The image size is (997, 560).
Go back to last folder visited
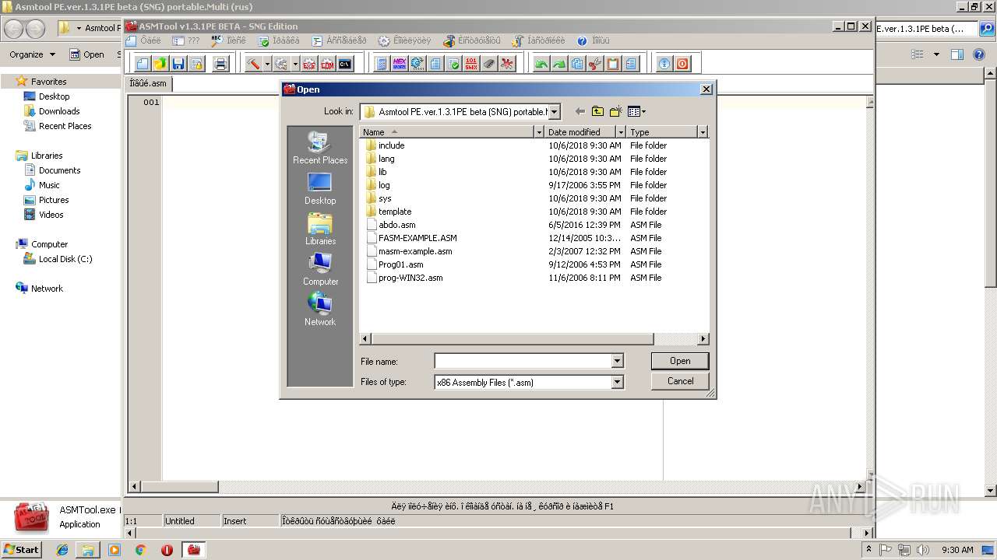(x=580, y=112)
